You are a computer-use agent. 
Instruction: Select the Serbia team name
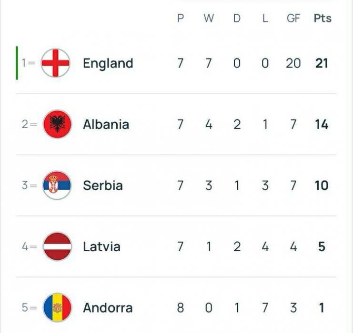pyautogui.click(x=102, y=186)
